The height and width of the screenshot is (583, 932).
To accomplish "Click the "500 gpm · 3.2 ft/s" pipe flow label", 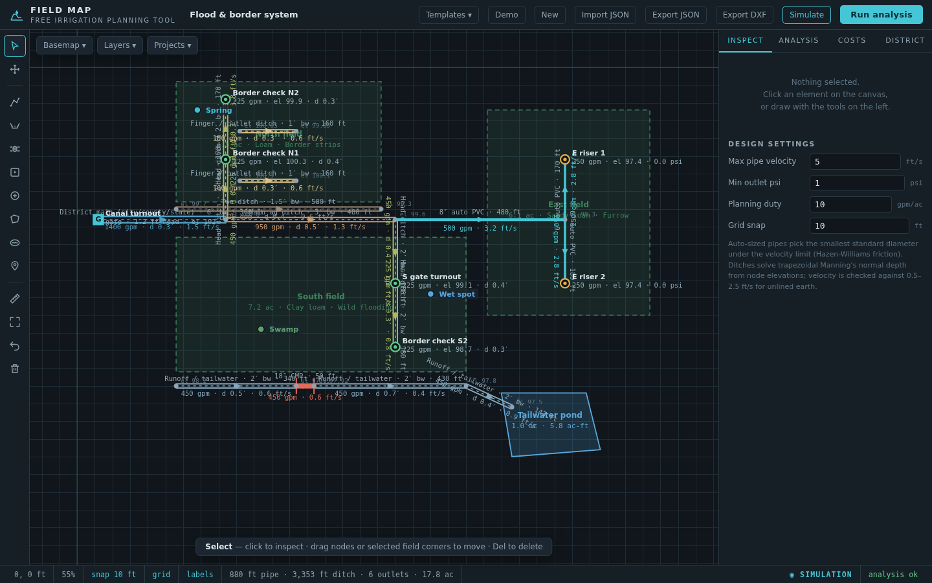I will 480,229.
